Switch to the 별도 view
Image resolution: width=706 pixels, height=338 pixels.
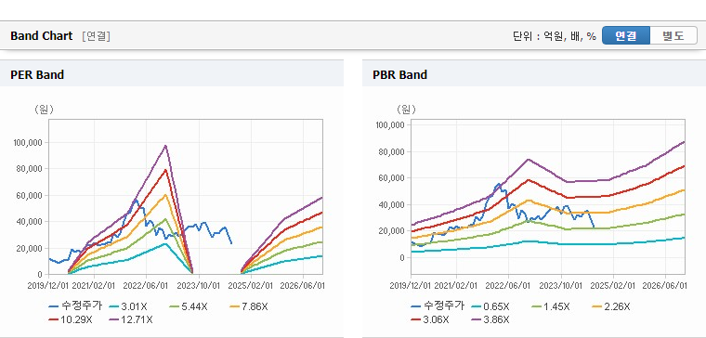point(673,35)
